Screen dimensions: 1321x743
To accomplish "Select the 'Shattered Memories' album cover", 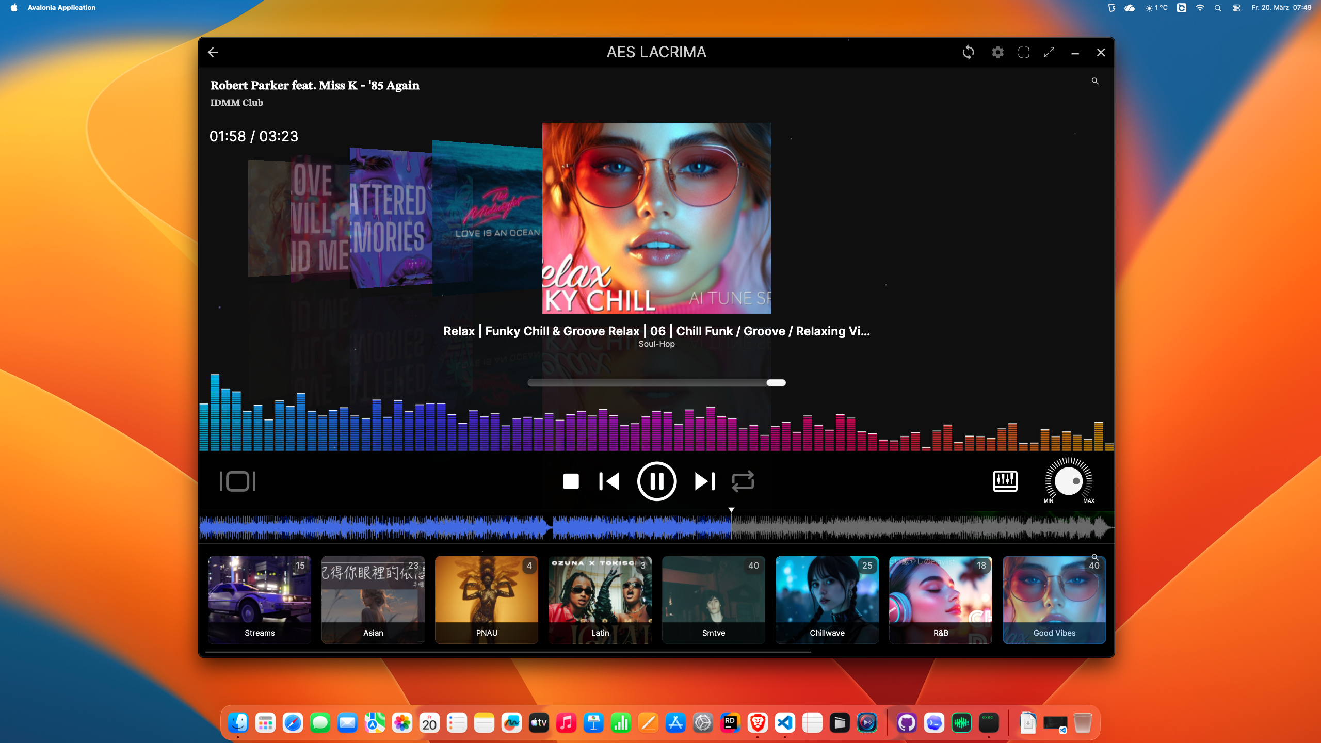I will [x=391, y=218].
